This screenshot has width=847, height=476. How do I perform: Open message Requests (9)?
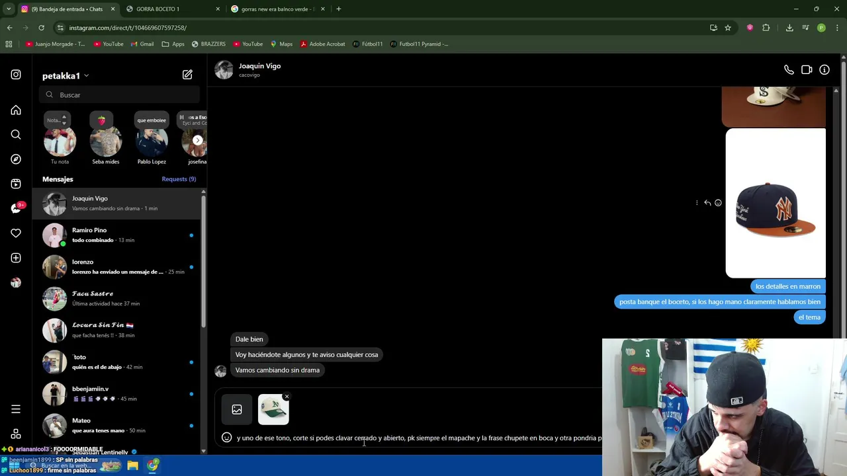tap(179, 179)
